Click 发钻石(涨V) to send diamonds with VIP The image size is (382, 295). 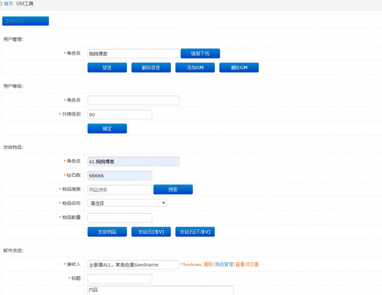[151, 232]
